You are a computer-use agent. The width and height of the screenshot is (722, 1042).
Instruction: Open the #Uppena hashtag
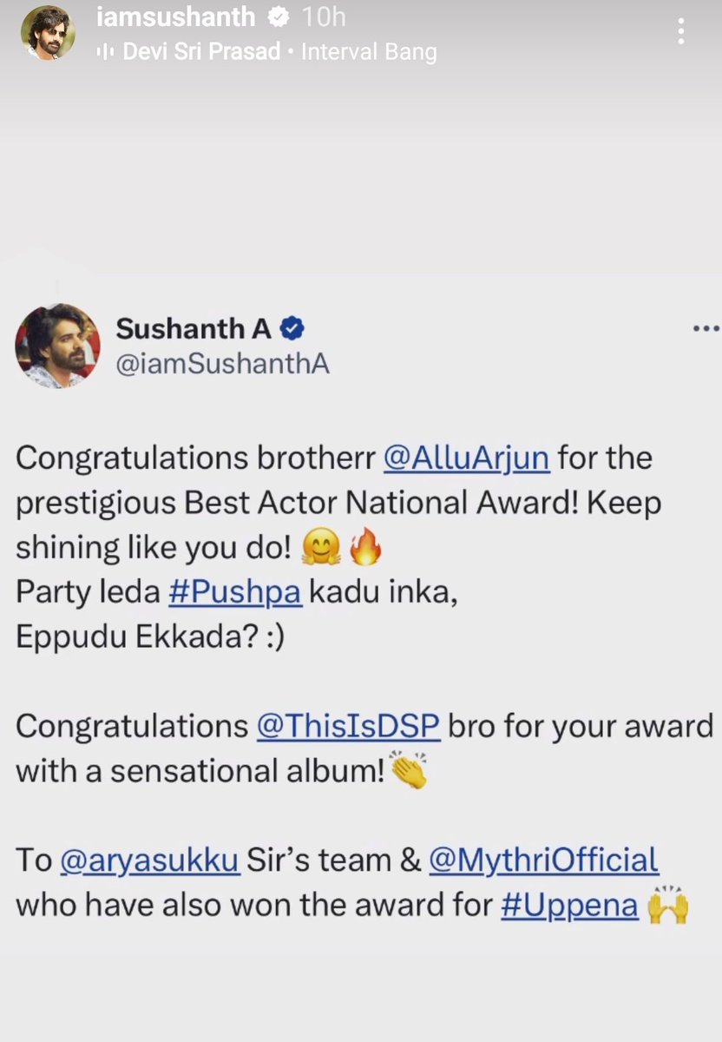pos(570,905)
